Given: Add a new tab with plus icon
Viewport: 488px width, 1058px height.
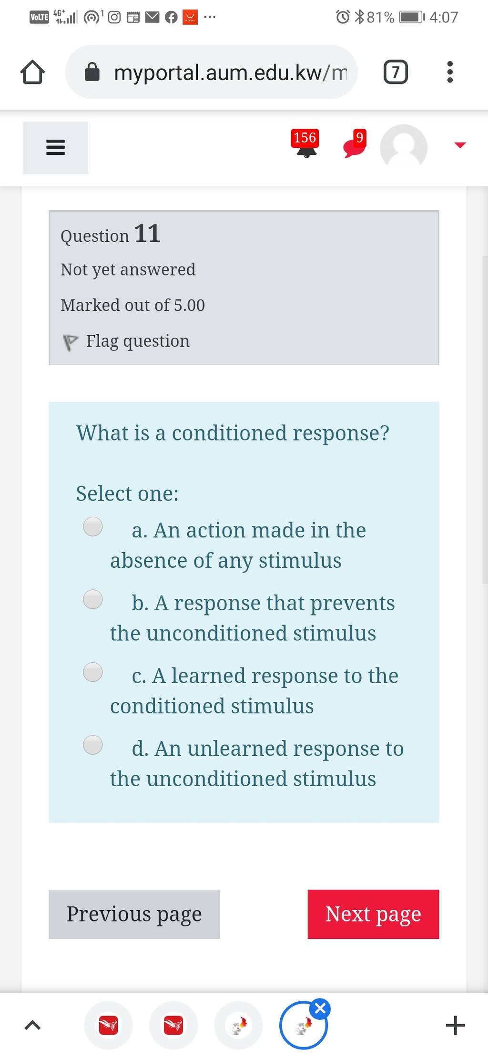Looking at the screenshot, I should point(455,1025).
